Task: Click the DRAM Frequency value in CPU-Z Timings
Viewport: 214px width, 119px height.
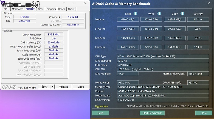Action: click(54, 34)
